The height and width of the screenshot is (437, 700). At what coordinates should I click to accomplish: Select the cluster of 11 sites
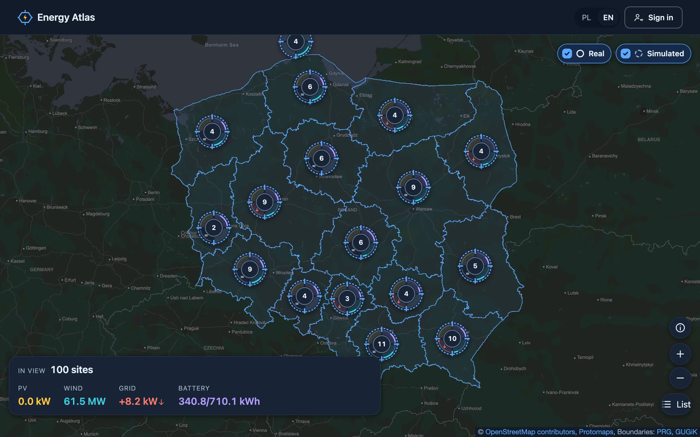(381, 344)
